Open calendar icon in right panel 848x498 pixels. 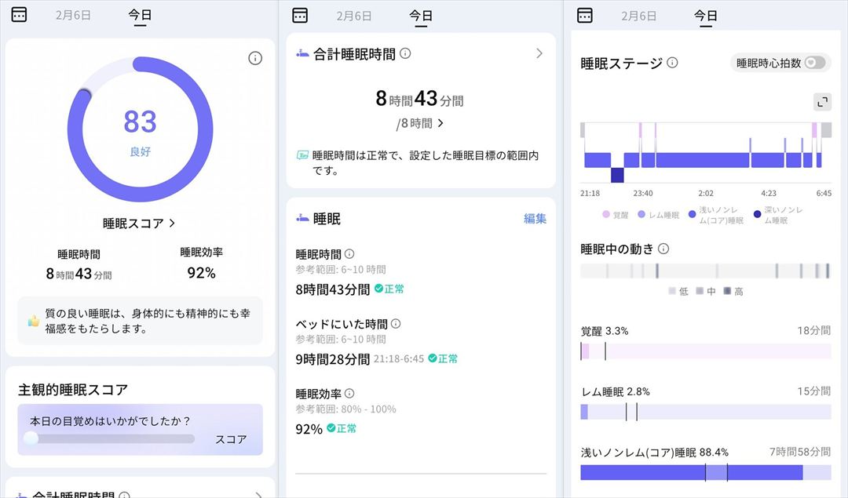point(584,15)
